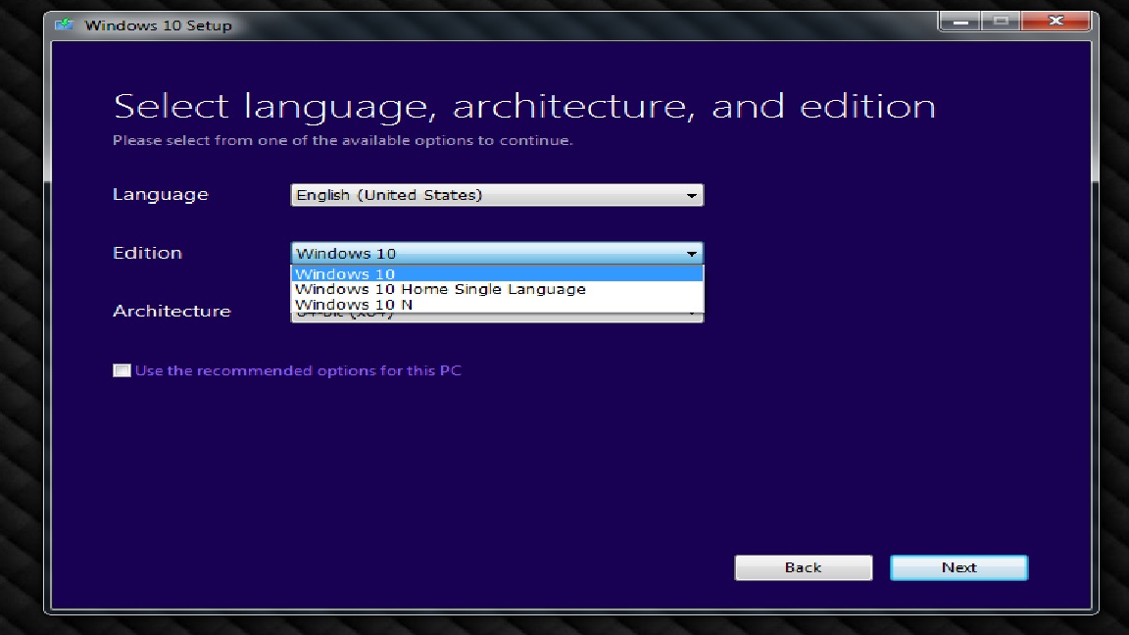Open the Language dropdown showing English (United States)

point(497,195)
